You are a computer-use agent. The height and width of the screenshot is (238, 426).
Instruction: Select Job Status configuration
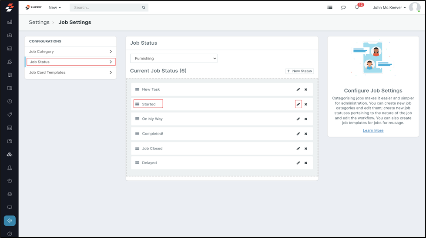(x=70, y=62)
